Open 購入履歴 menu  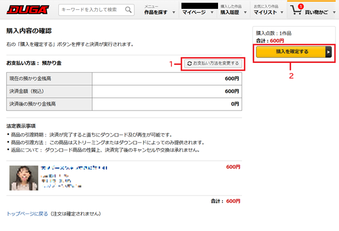230,13
